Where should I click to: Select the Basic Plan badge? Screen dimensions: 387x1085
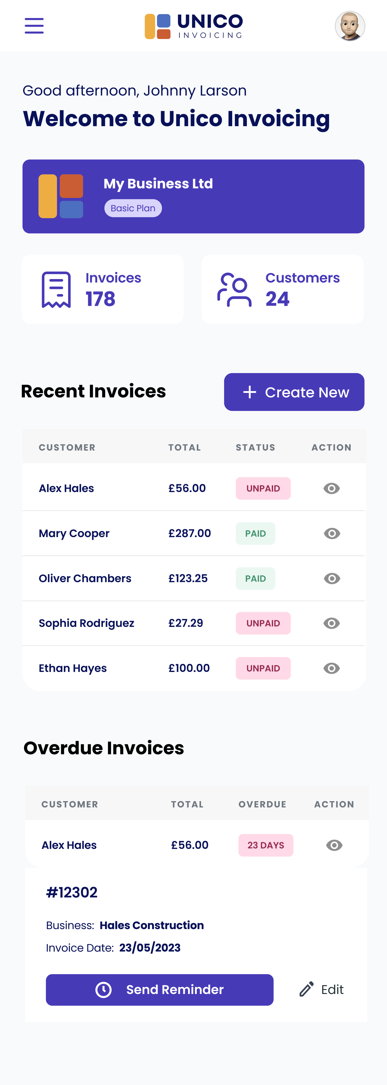point(133,208)
